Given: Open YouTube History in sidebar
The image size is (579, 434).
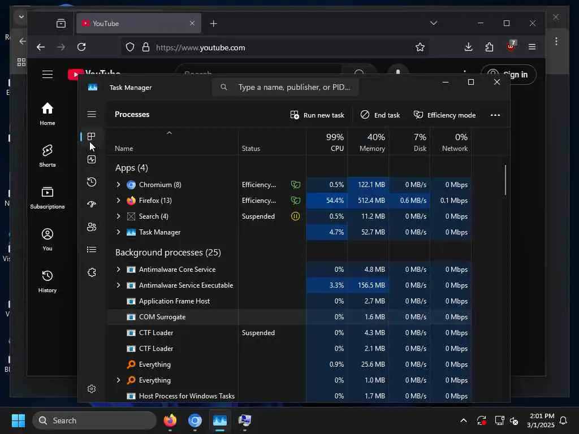Looking at the screenshot, I should (x=47, y=281).
